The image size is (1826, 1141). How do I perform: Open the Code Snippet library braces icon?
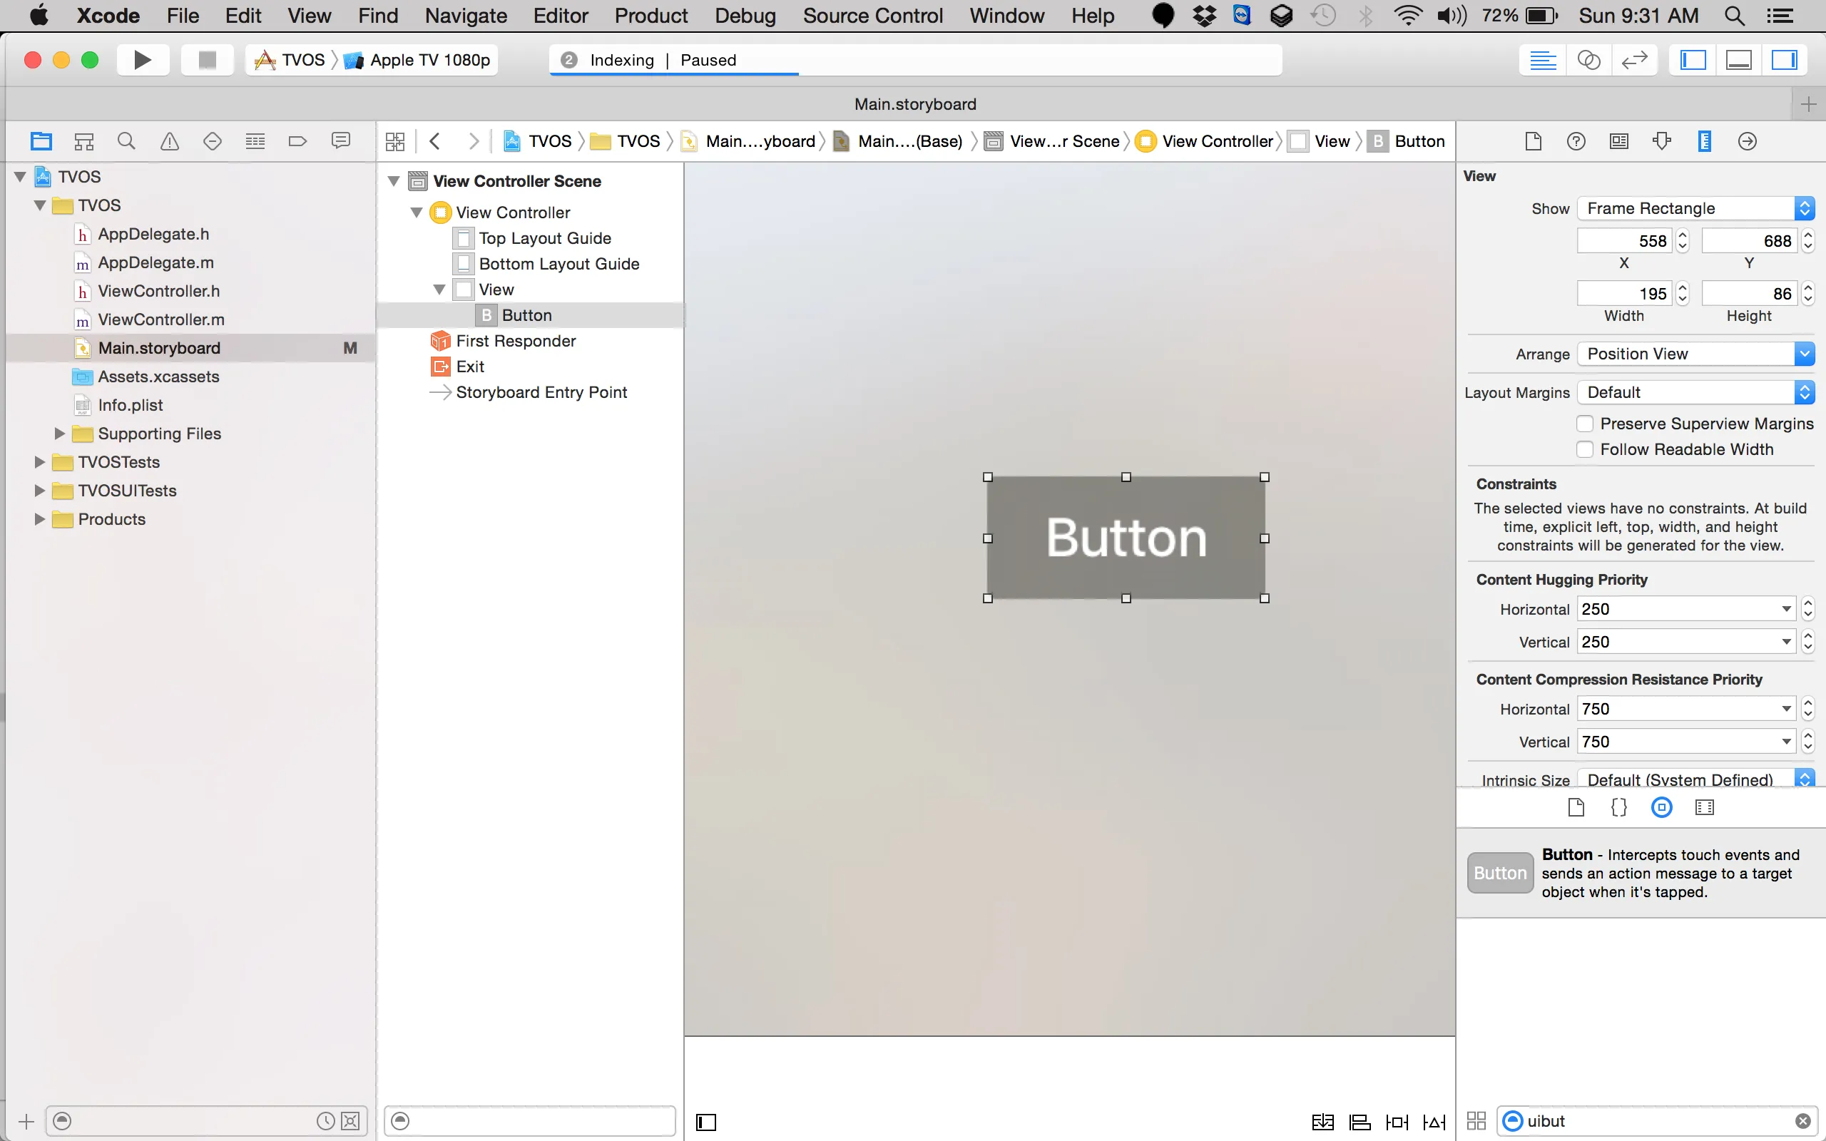click(x=1618, y=807)
